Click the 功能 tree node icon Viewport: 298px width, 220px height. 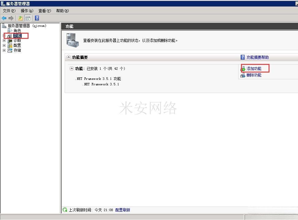(x=10, y=36)
